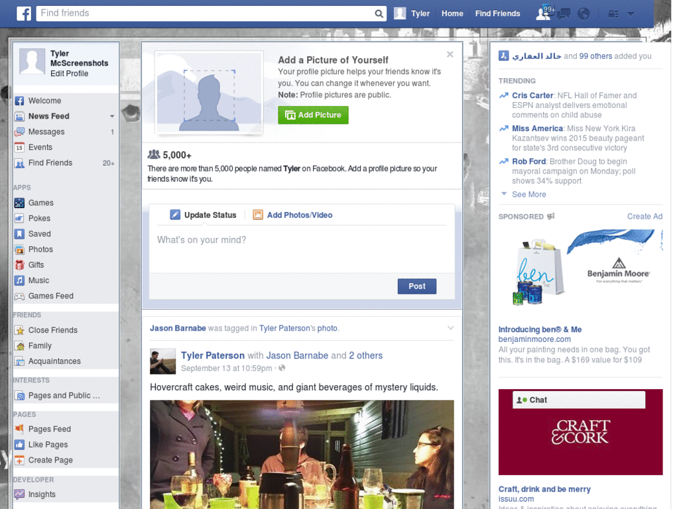Select the Add Photos/Video tab
This screenshot has width=679, height=509.
(292, 215)
